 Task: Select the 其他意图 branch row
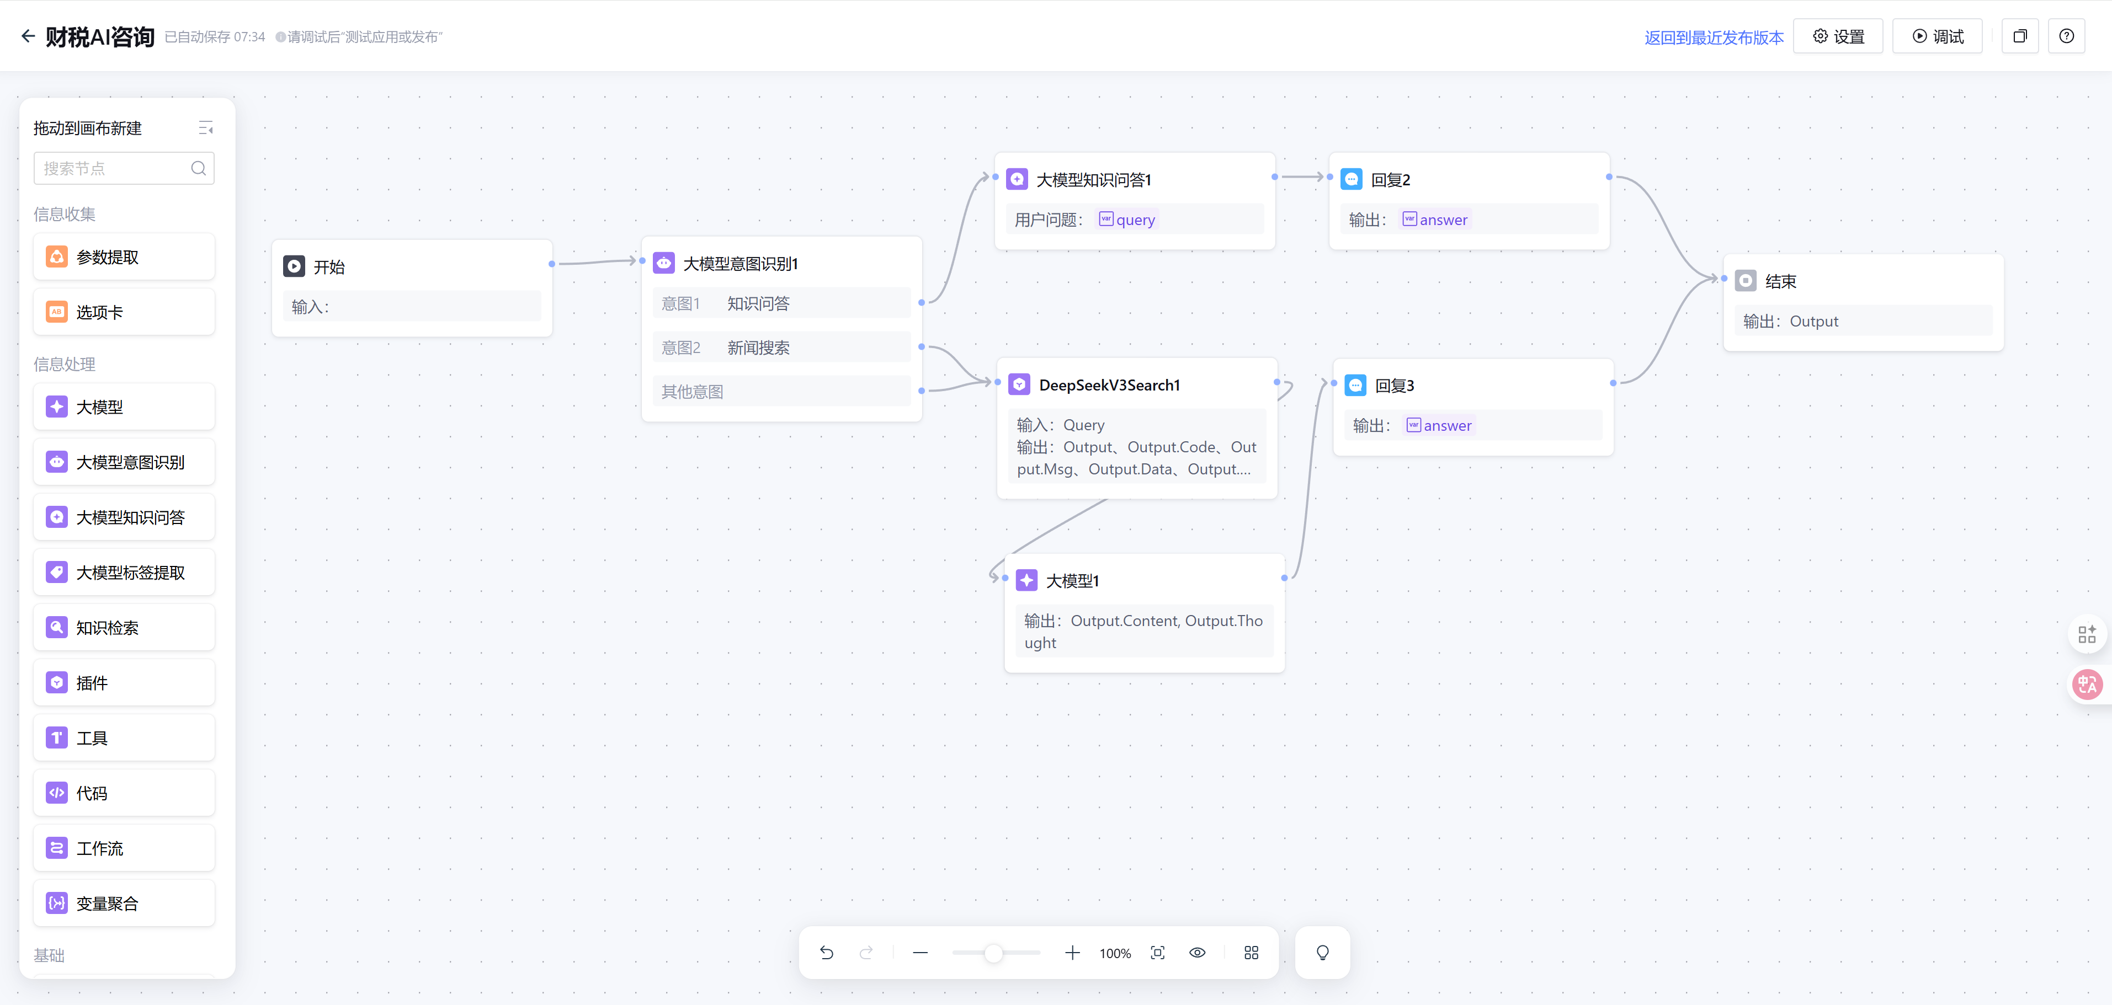781,392
